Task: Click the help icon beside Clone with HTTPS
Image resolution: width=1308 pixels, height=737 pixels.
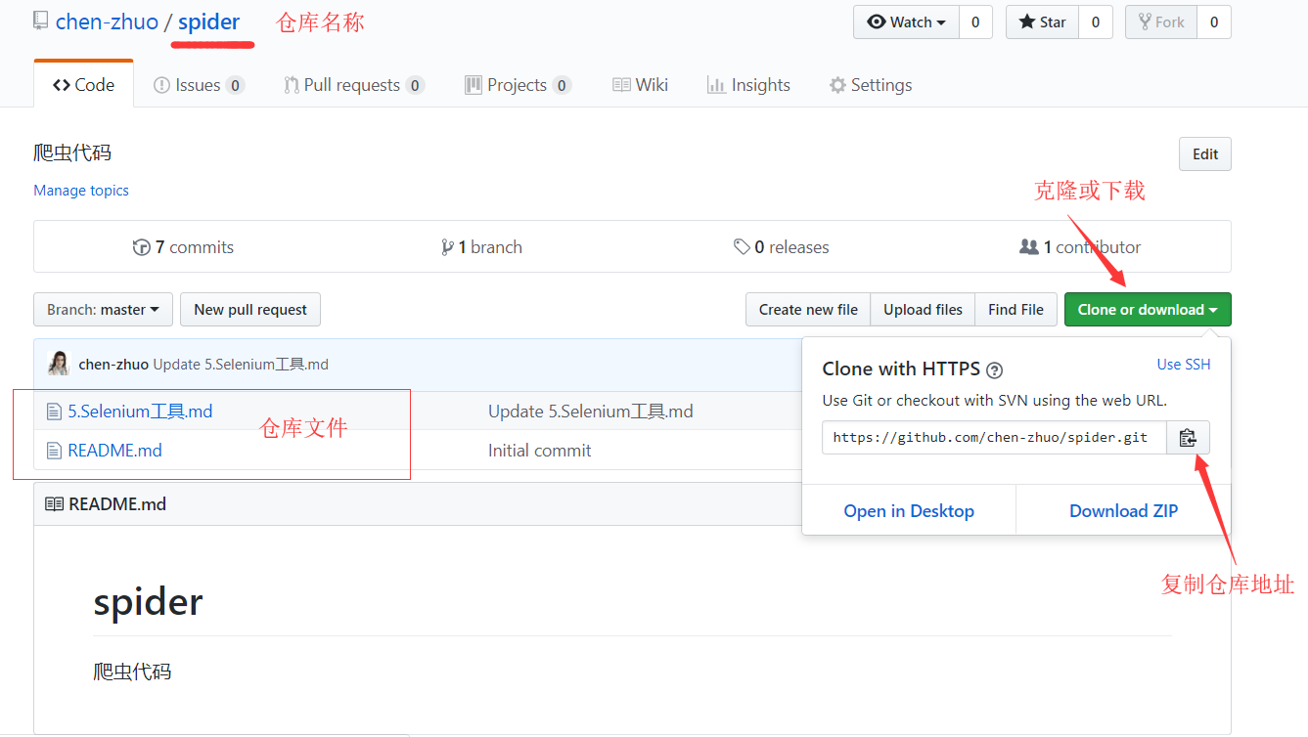Action: point(994,369)
